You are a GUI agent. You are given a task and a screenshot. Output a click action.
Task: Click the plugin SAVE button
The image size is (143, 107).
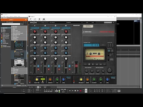(93, 23)
